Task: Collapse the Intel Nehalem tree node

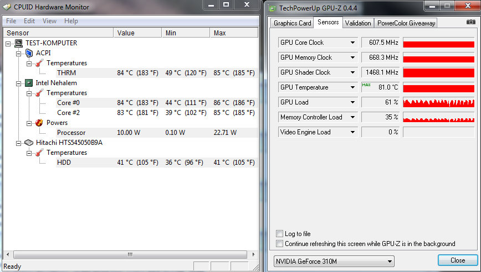Action: [19, 83]
